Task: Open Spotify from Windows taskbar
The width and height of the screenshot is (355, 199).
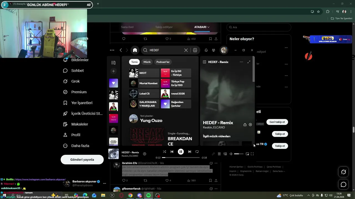Action: pos(148,195)
